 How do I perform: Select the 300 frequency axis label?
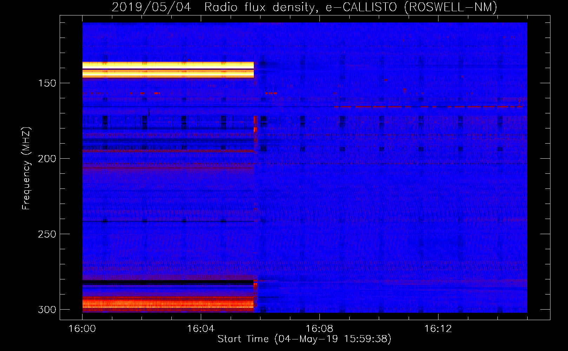click(x=47, y=310)
